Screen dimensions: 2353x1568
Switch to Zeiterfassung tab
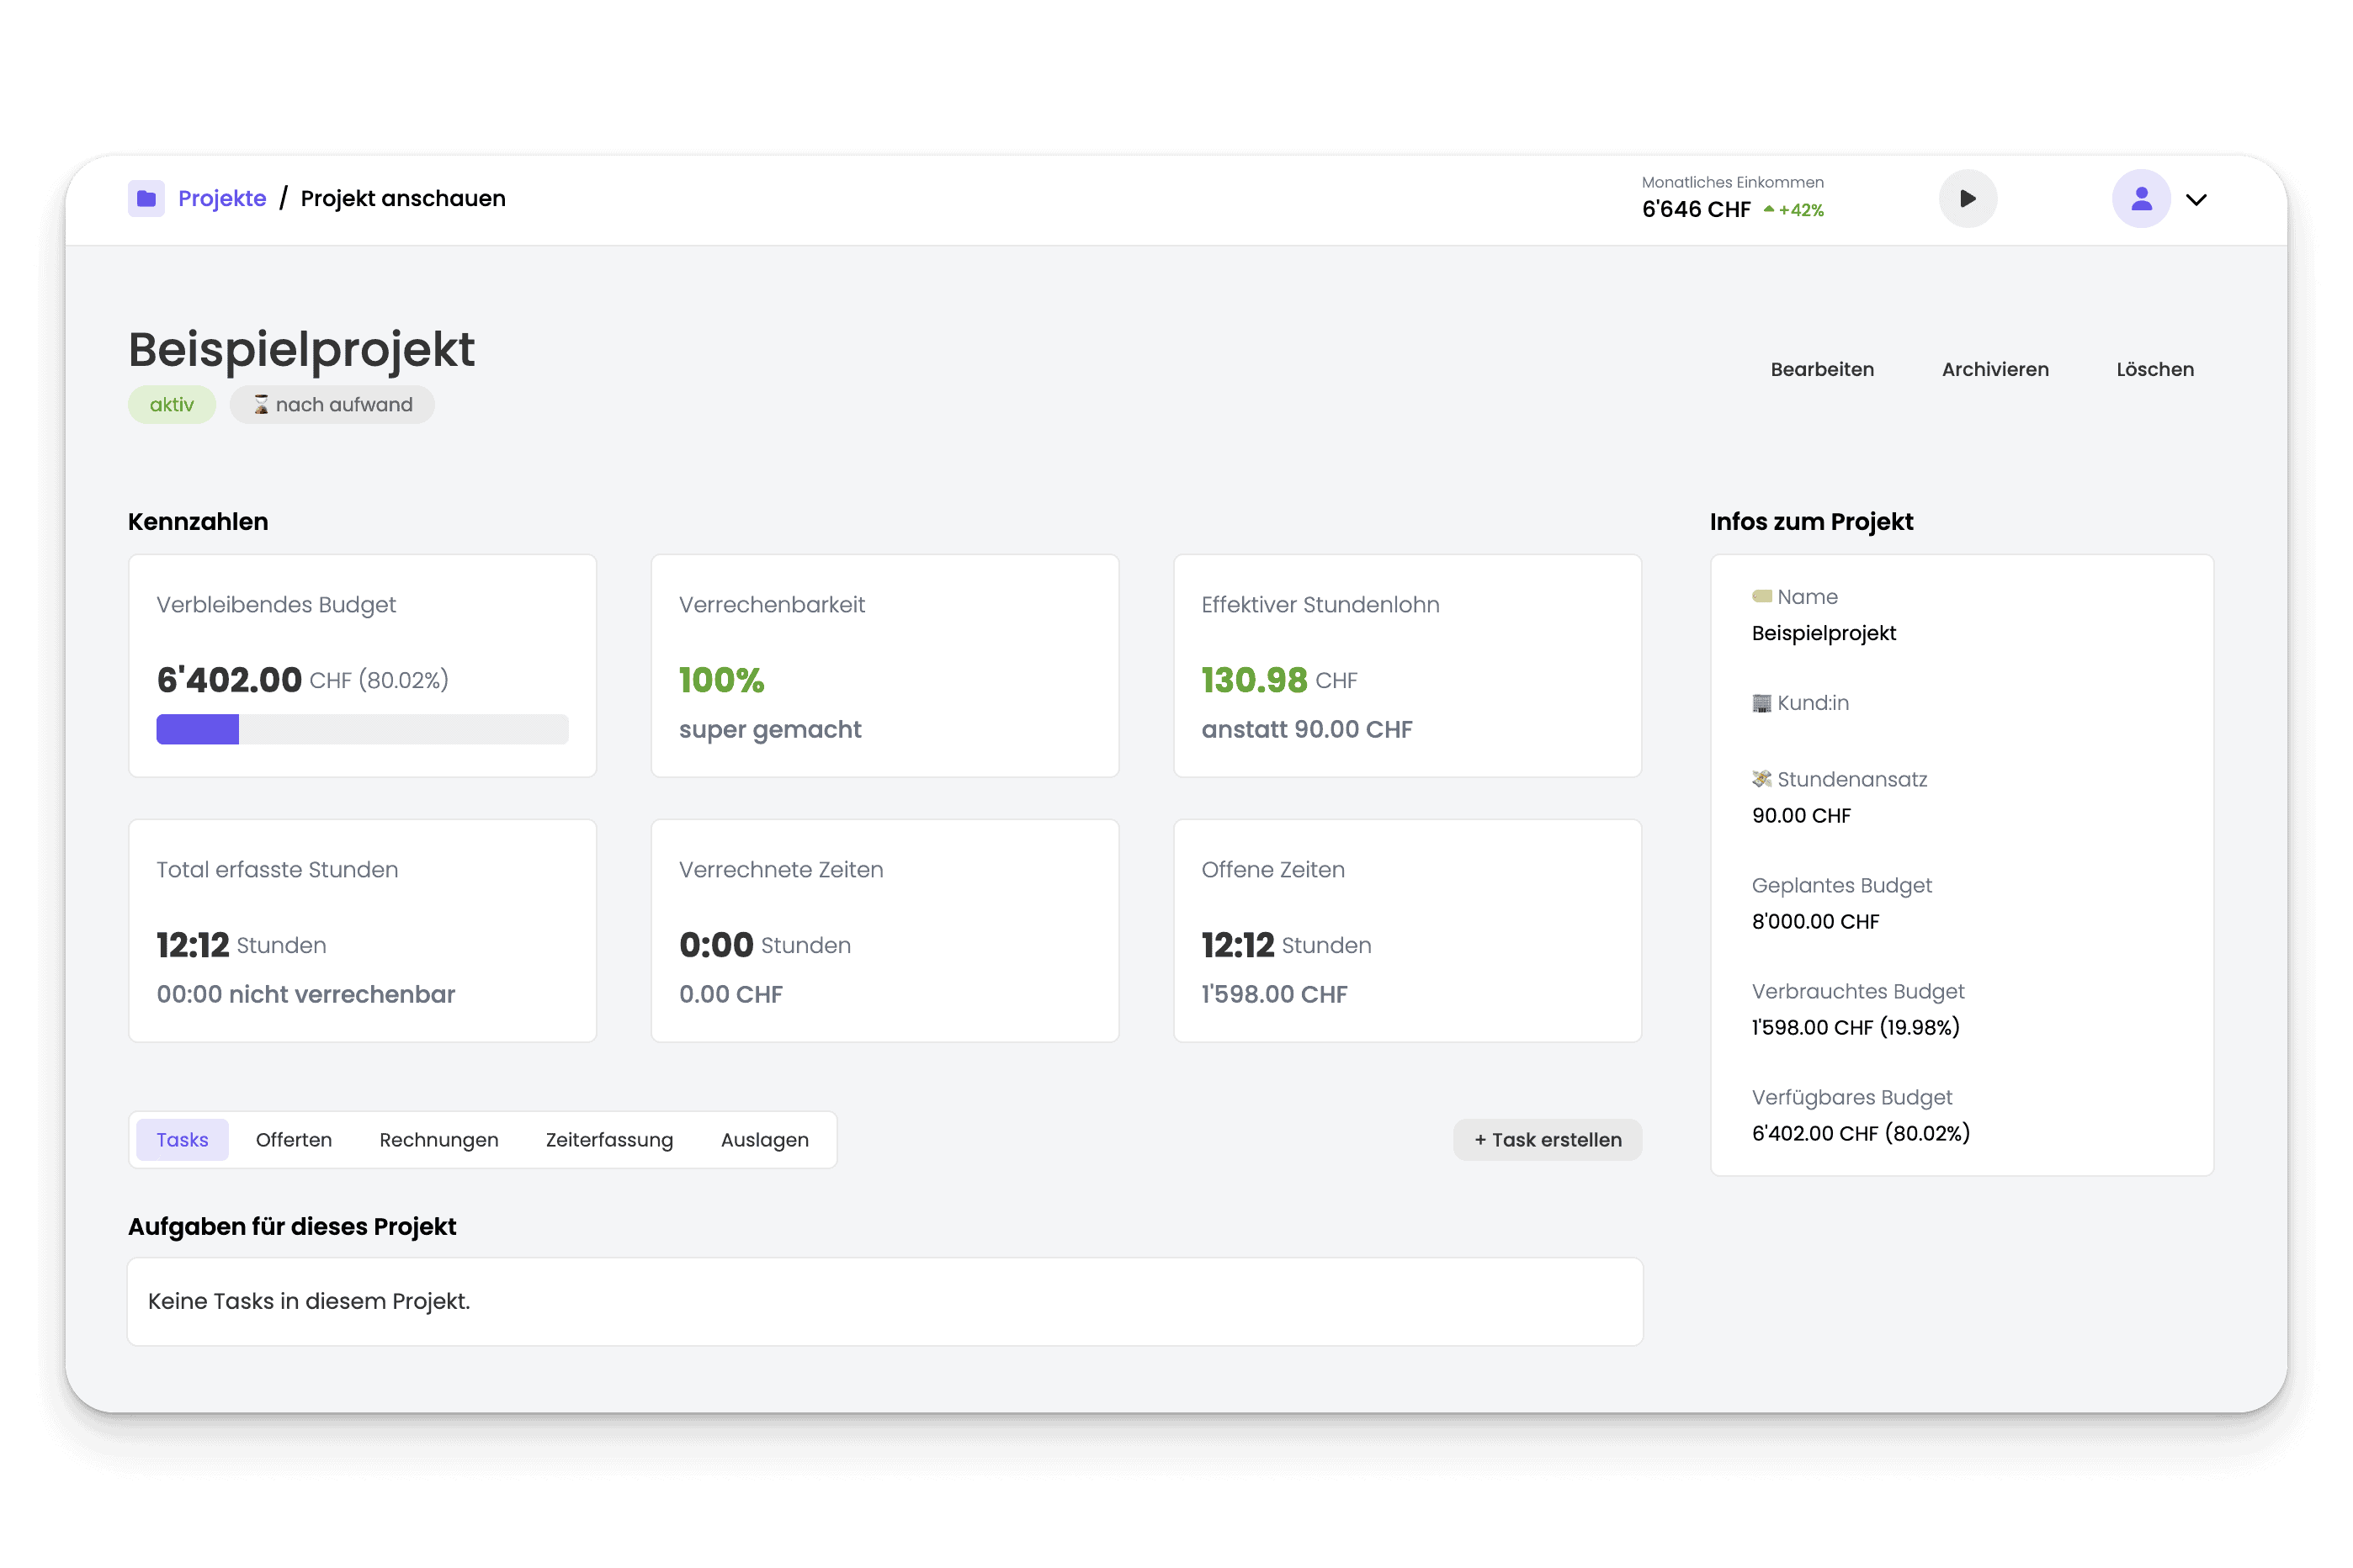tap(609, 1140)
